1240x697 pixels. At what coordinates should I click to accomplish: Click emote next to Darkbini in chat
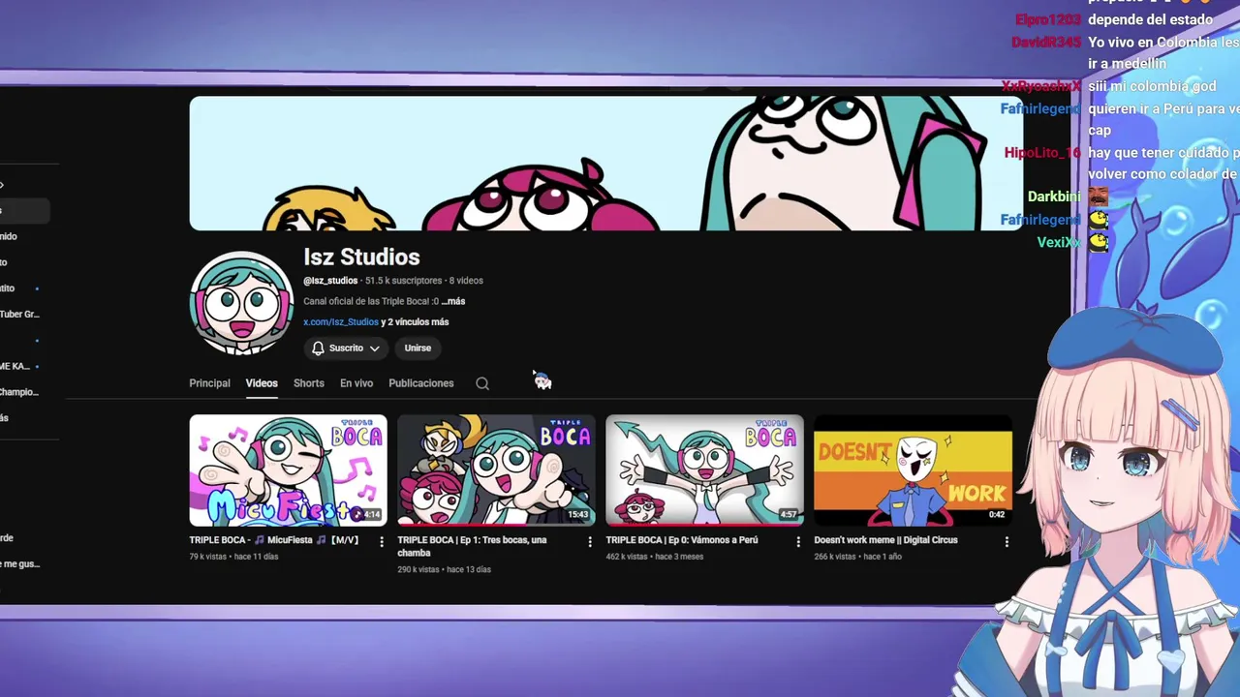click(1098, 197)
